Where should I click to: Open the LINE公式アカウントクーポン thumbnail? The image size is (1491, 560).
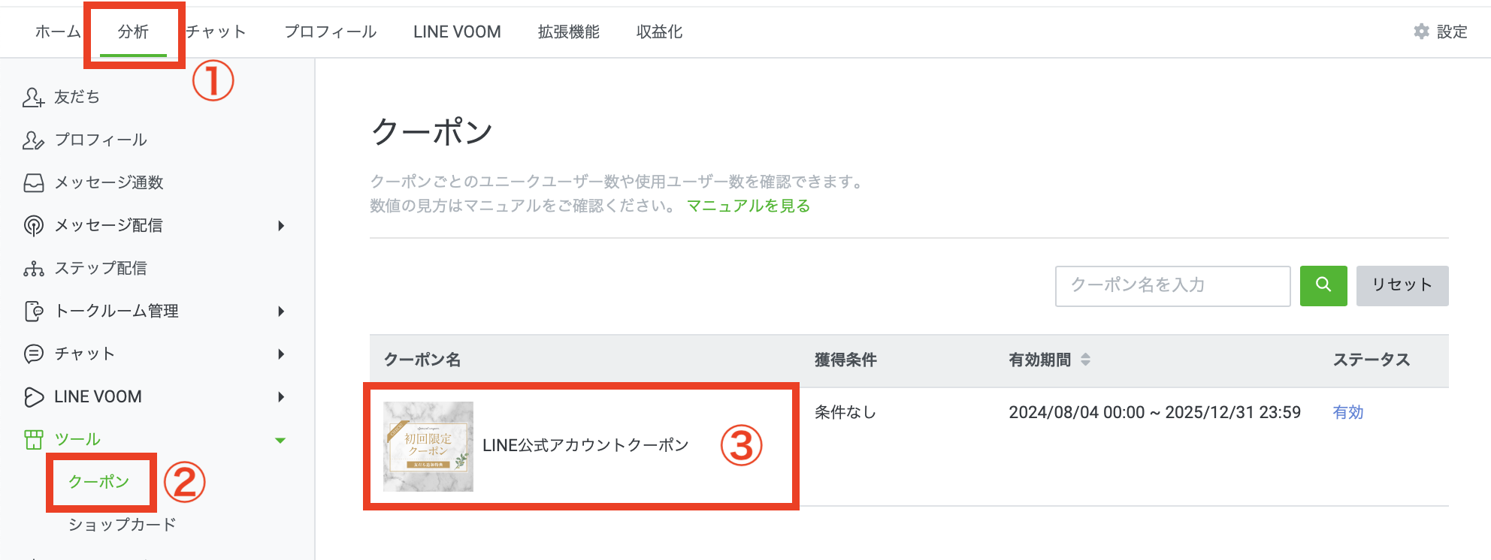[x=428, y=447]
